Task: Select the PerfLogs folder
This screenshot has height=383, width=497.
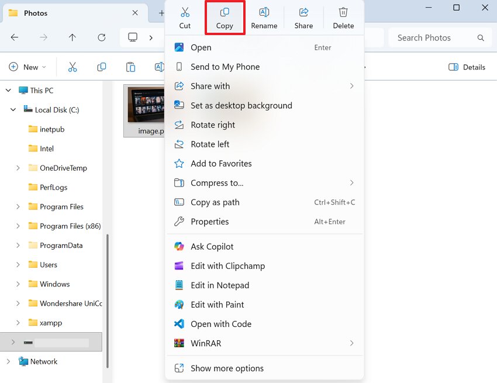Action: (48, 187)
